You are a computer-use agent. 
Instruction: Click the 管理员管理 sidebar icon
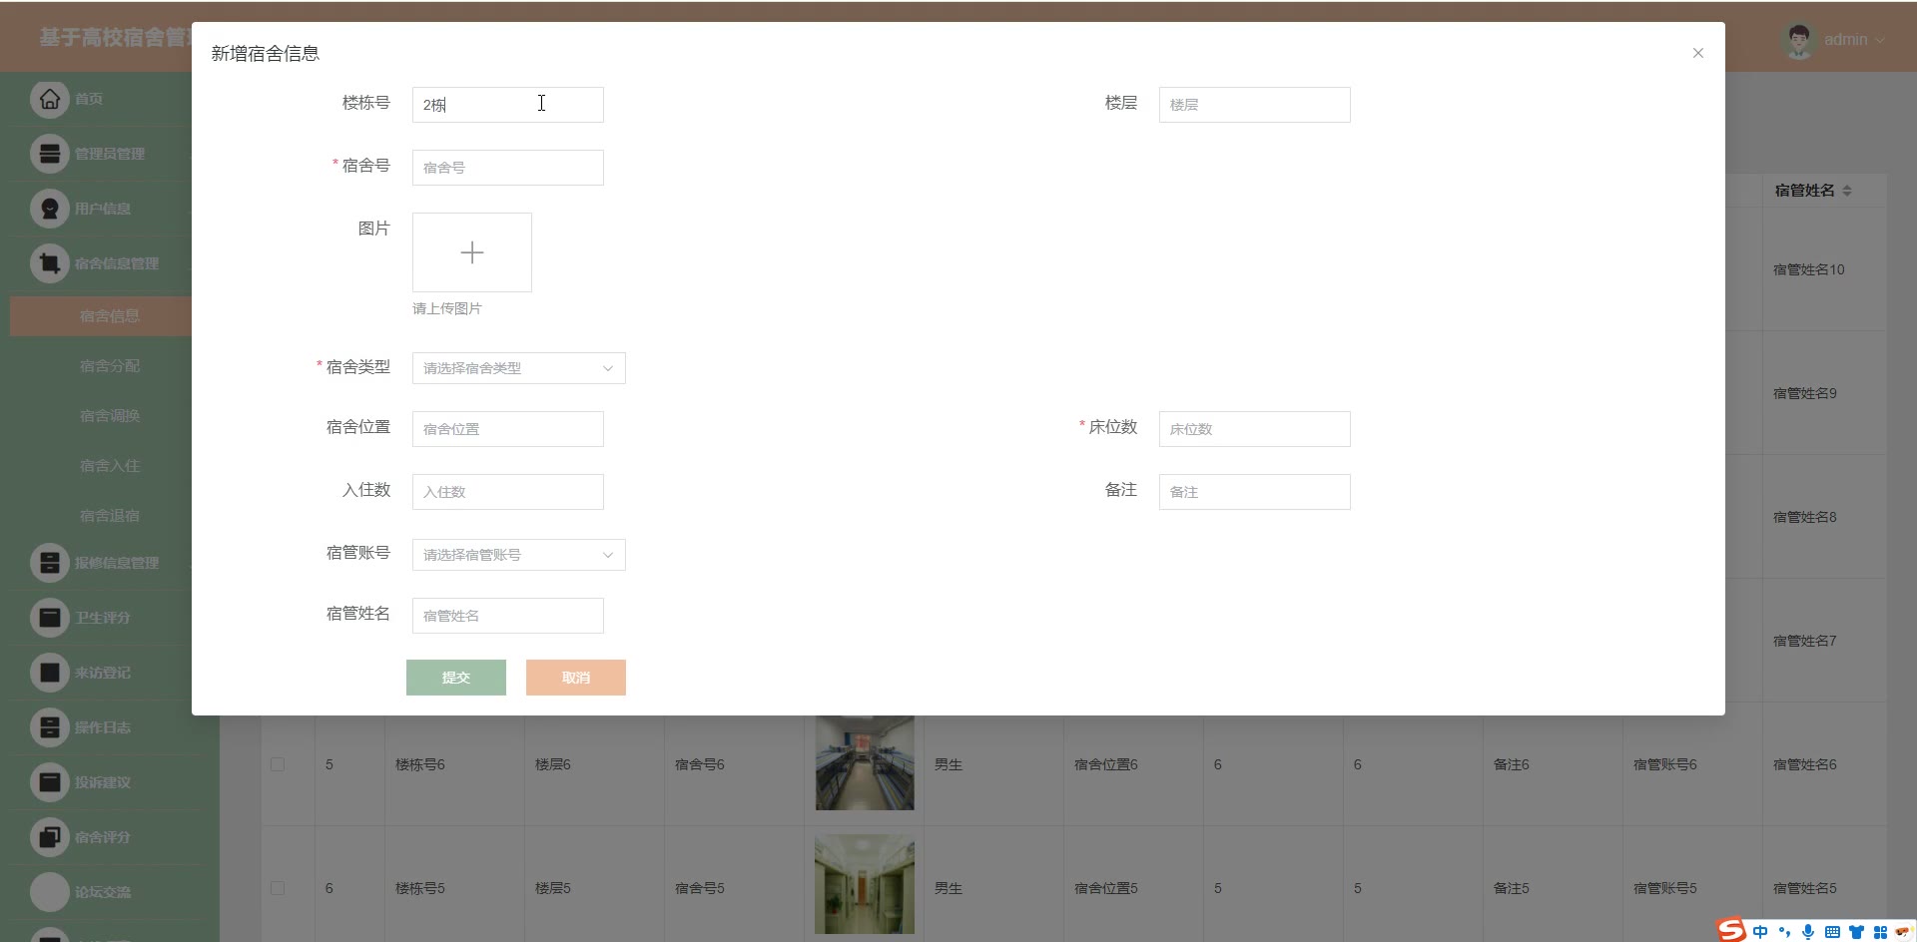[49, 154]
